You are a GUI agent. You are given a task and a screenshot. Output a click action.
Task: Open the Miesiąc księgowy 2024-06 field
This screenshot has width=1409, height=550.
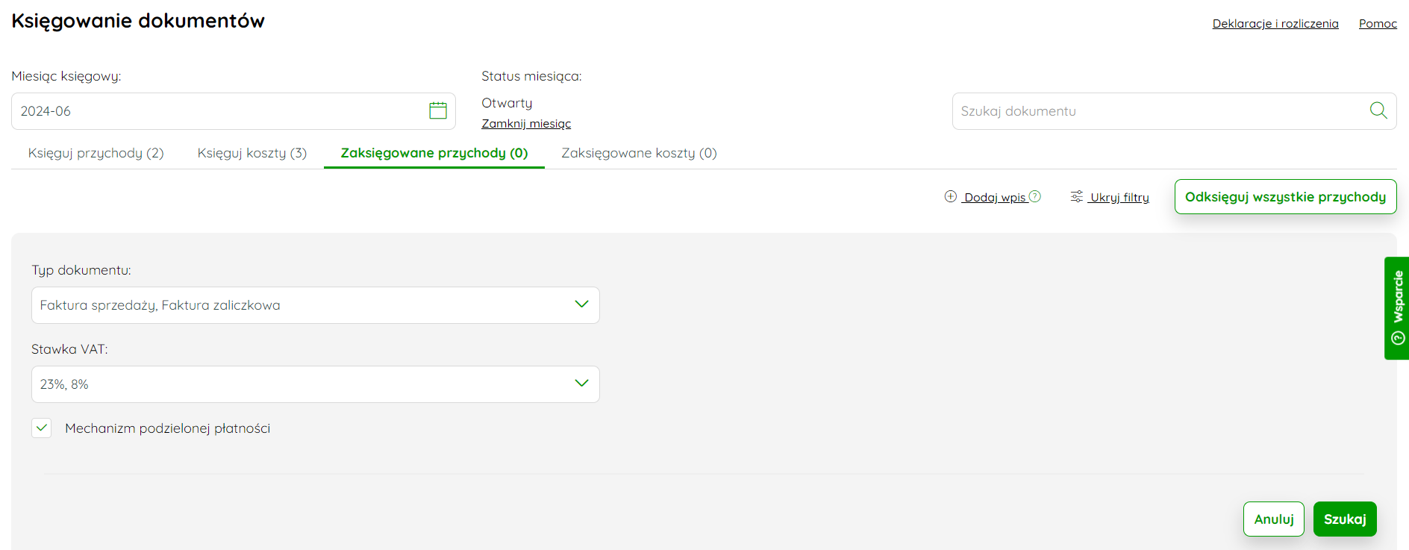pos(233,111)
